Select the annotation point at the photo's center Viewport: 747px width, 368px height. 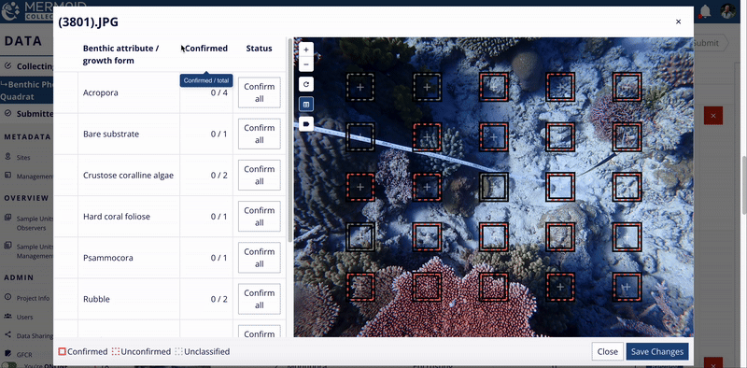(x=494, y=187)
